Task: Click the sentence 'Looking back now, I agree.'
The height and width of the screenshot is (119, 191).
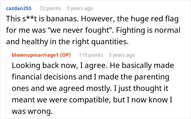Action: click(x=59, y=66)
